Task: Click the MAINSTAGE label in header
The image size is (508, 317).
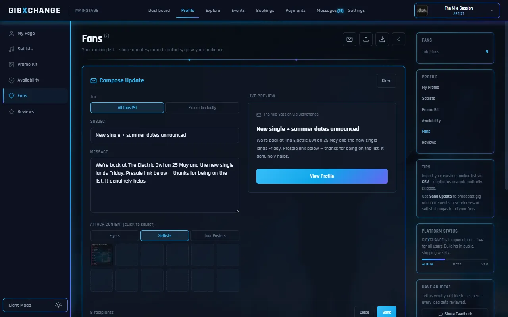Action: click(x=87, y=10)
